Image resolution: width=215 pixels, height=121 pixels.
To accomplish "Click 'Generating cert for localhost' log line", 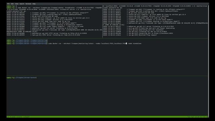I will pyautogui.click(x=133, y=30).
